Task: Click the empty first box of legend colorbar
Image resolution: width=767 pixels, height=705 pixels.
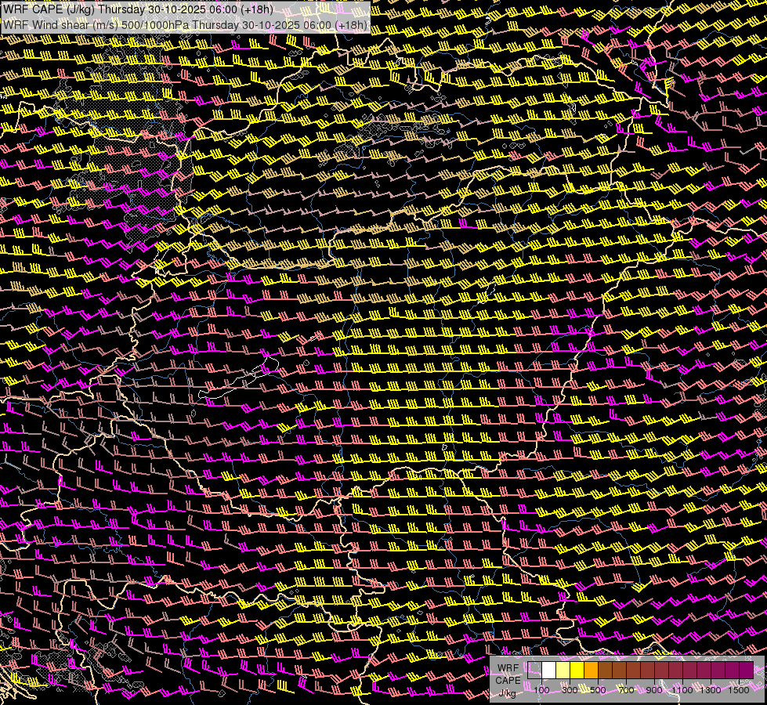Action: [534, 671]
